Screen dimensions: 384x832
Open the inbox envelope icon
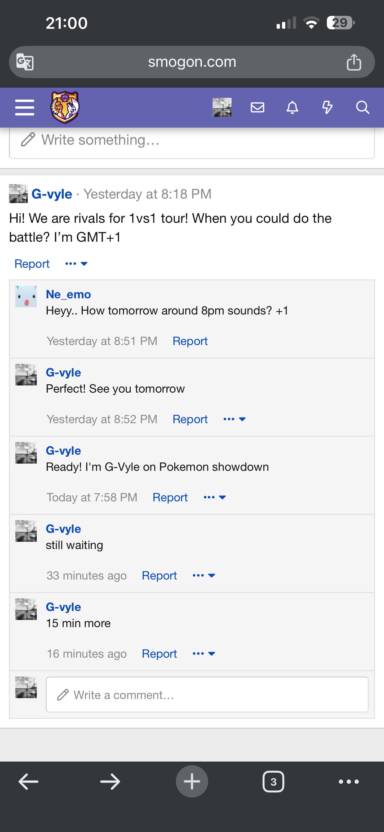[x=257, y=107]
